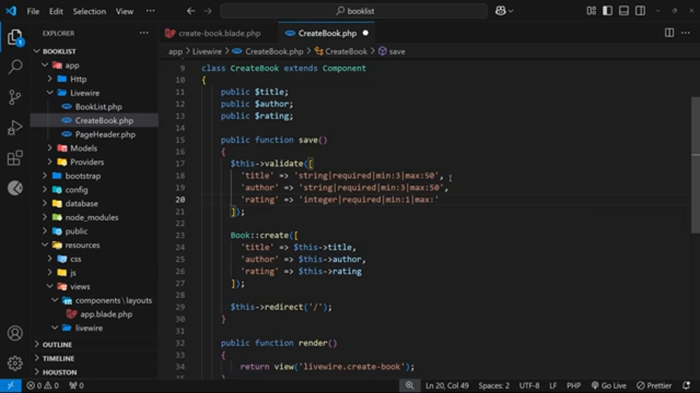The width and height of the screenshot is (700, 393).
Task: Open the View menu
Action: [x=124, y=11]
